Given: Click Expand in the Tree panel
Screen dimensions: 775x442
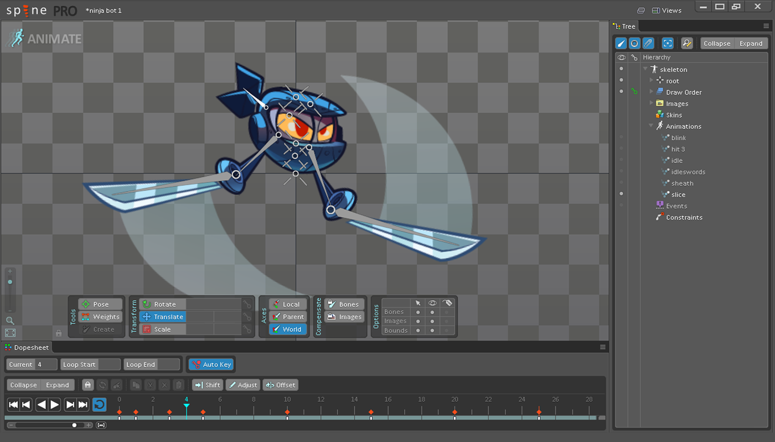Looking at the screenshot, I should point(751,44).
